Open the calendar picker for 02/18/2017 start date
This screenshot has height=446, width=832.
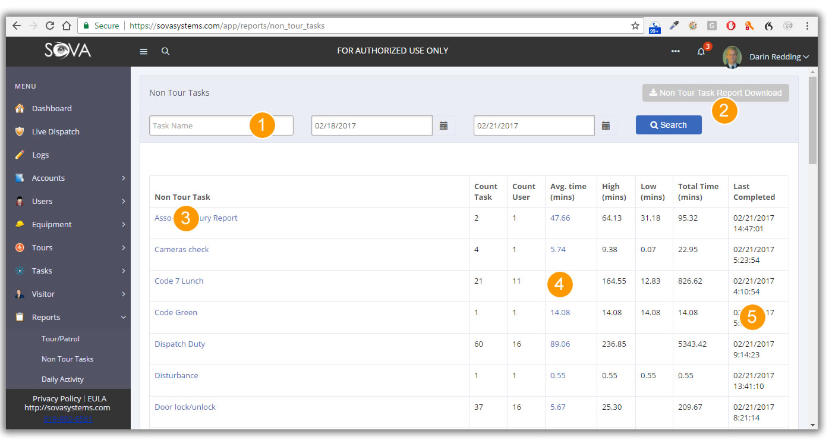click(x=443, y=125)
